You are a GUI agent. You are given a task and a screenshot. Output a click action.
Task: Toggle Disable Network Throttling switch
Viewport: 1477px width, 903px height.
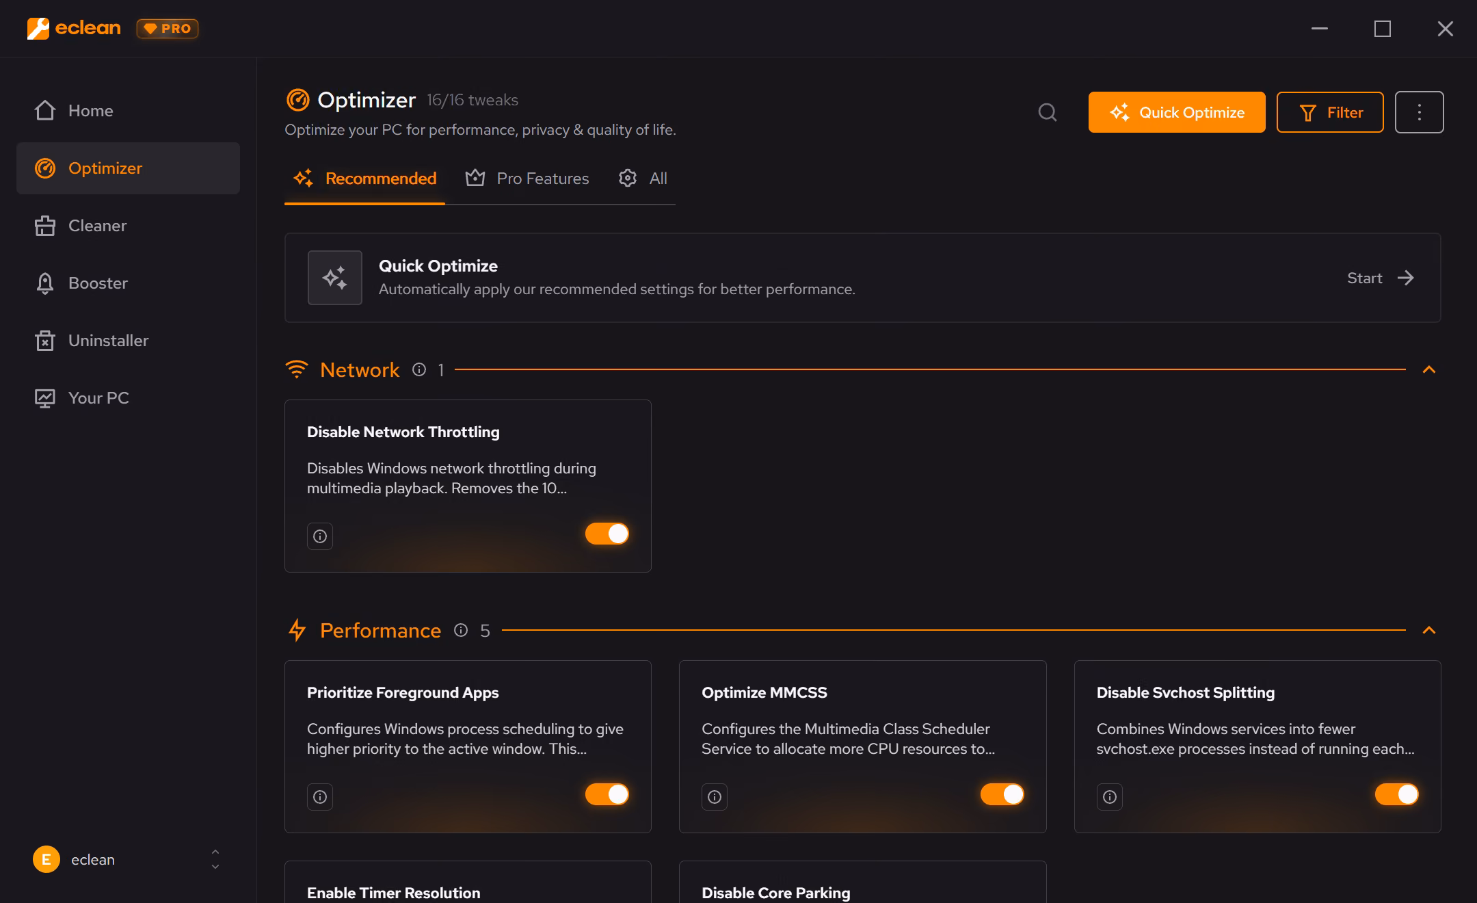click(607, 534)
